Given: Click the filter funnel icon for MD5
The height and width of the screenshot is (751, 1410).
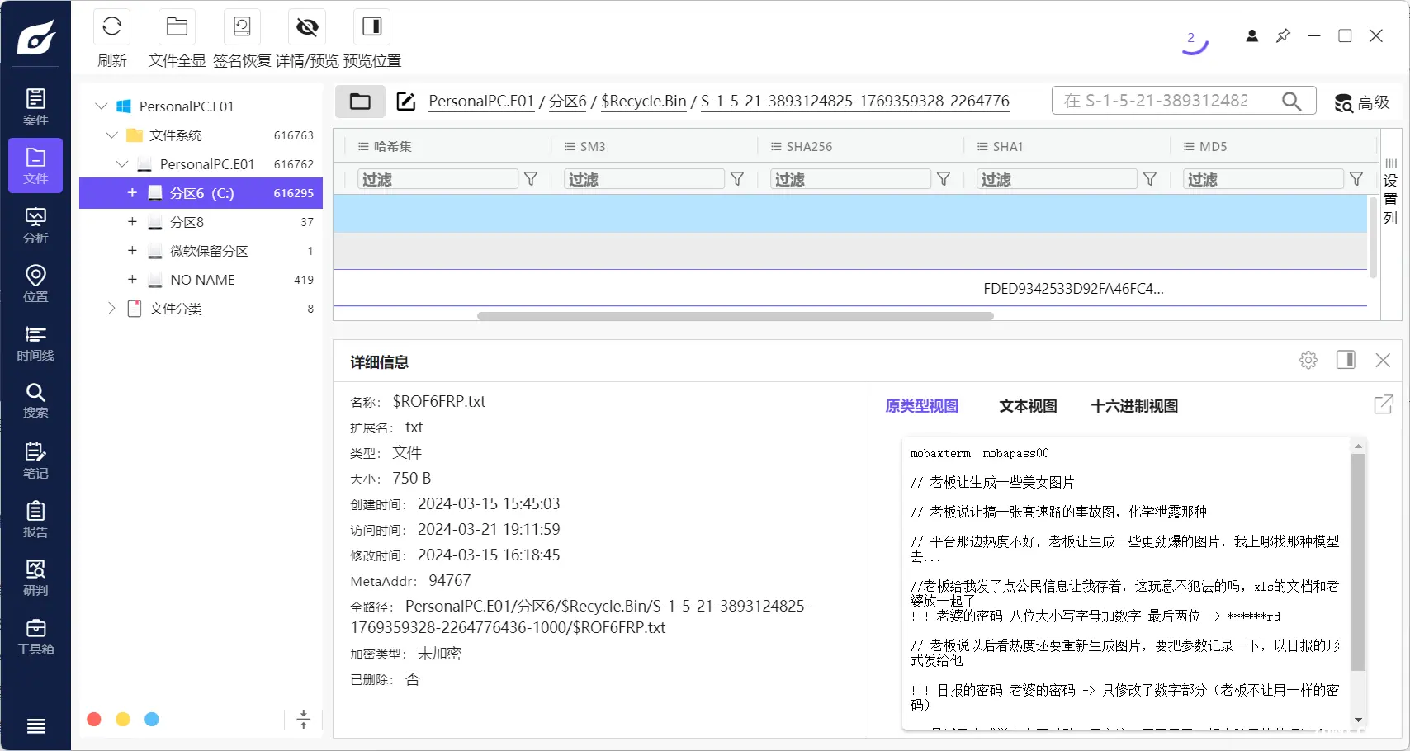Looking at the screenshot, I should (1356, 179).
